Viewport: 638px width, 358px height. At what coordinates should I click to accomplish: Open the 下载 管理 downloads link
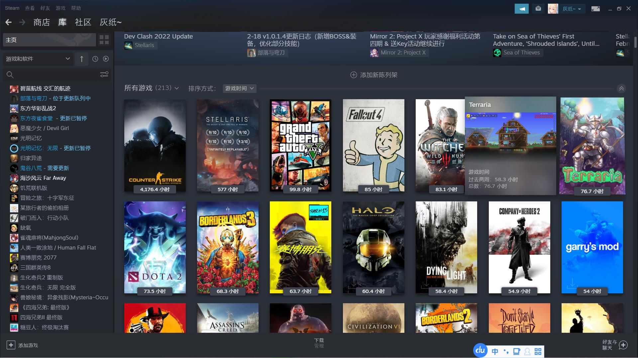click(x=319, y=343)
